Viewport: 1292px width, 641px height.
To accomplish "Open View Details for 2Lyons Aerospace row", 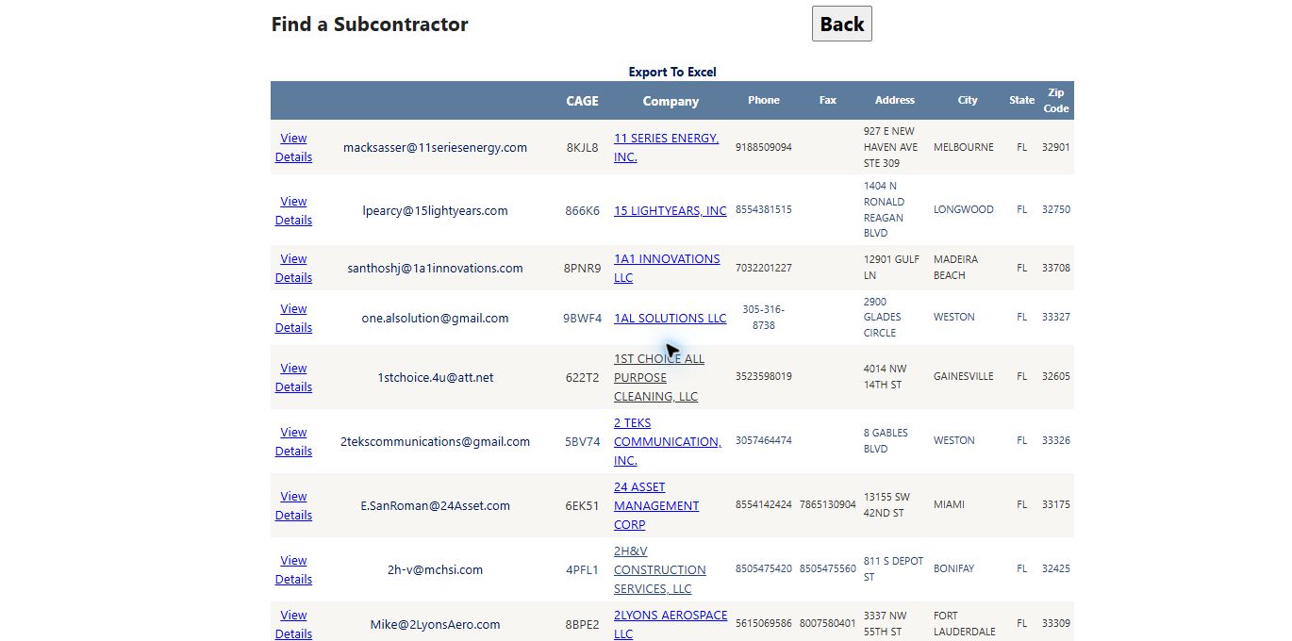I will 293,624.
